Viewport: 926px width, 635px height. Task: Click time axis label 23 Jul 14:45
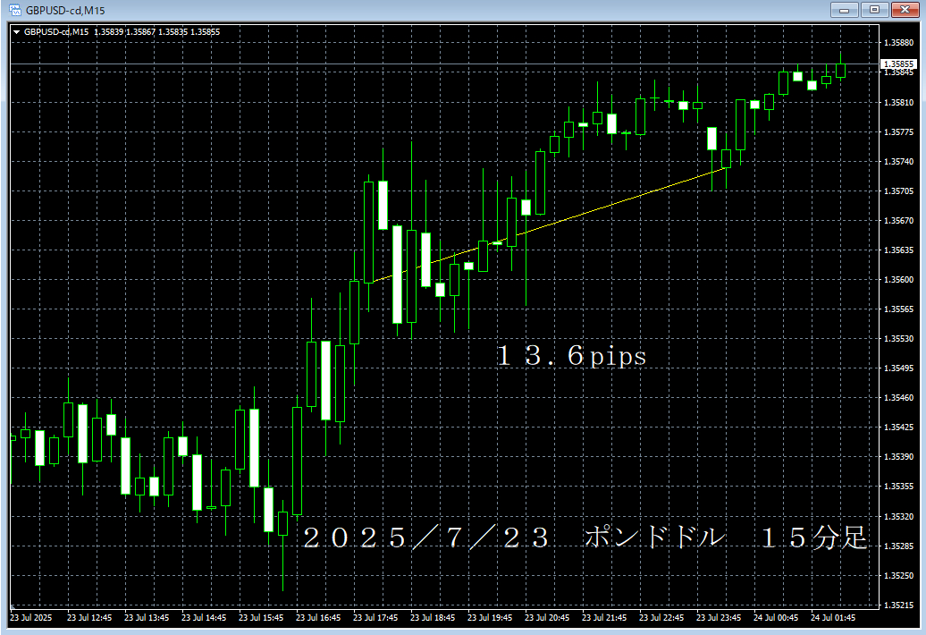coord(204,617)
